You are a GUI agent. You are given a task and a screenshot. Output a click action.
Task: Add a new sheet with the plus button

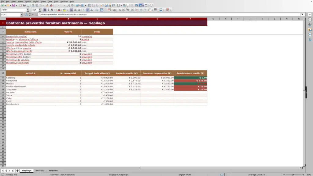pyautogui.click(x=17, y=171)
